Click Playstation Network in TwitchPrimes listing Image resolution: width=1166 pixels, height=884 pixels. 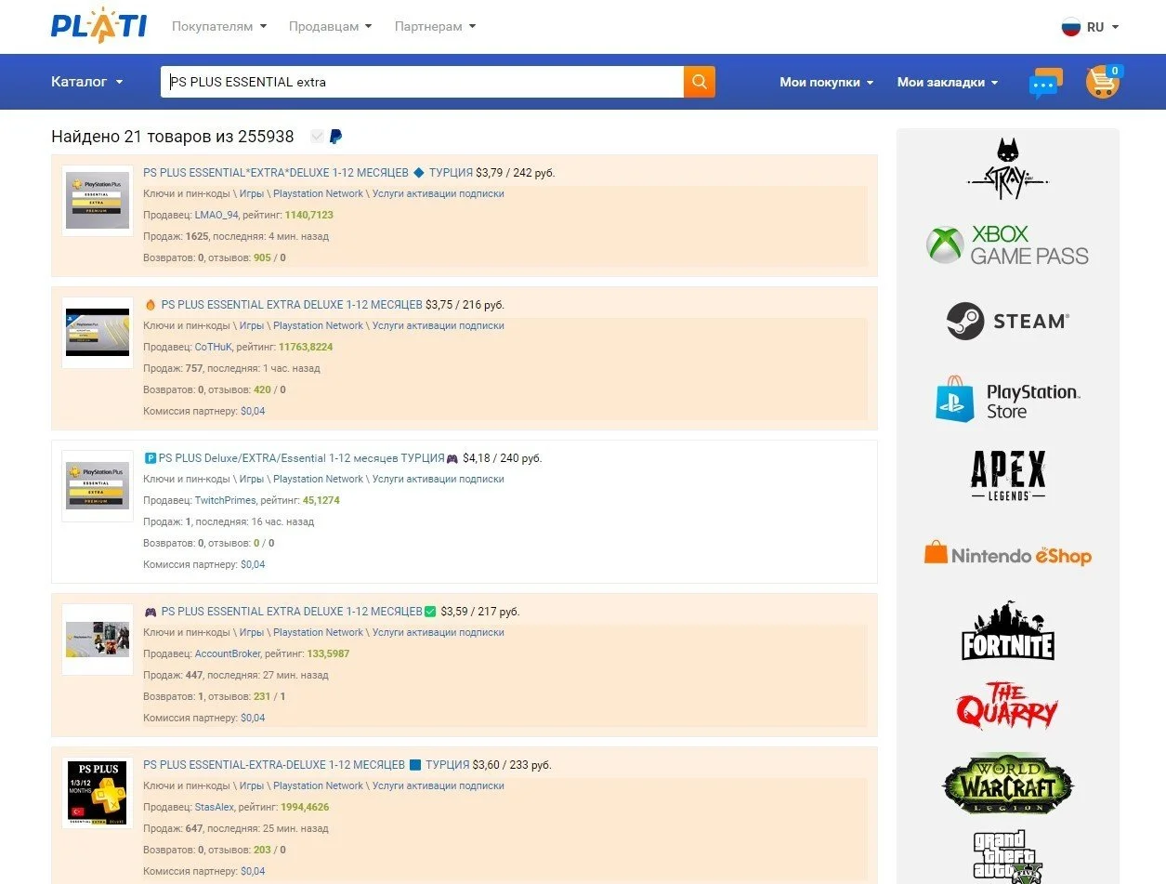318,479
